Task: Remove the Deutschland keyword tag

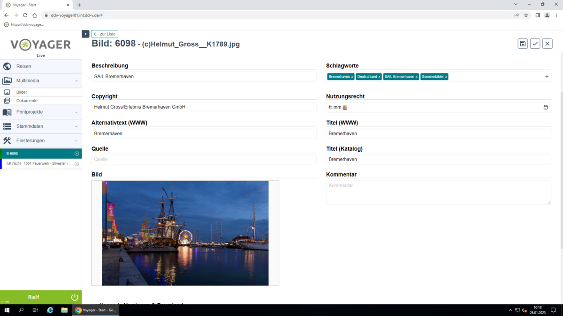Action: [379, 77]
